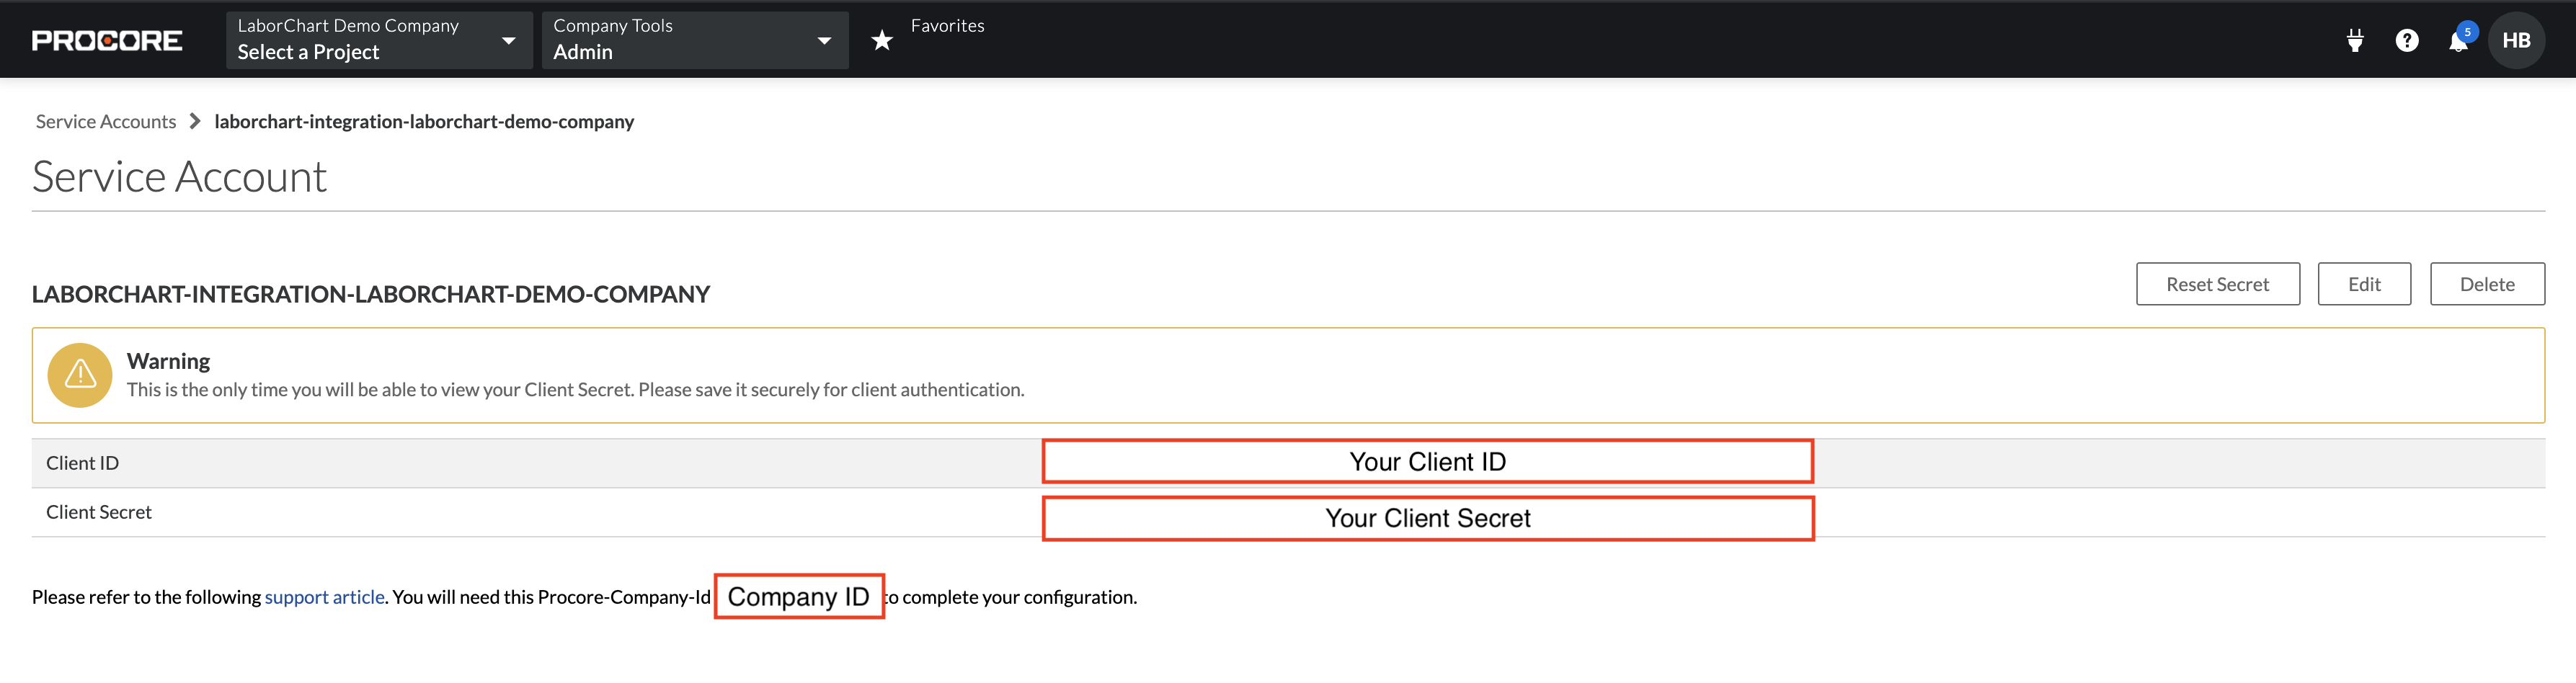Click the Favorites star icon
Screen dimensions: 2576x683
882,40
